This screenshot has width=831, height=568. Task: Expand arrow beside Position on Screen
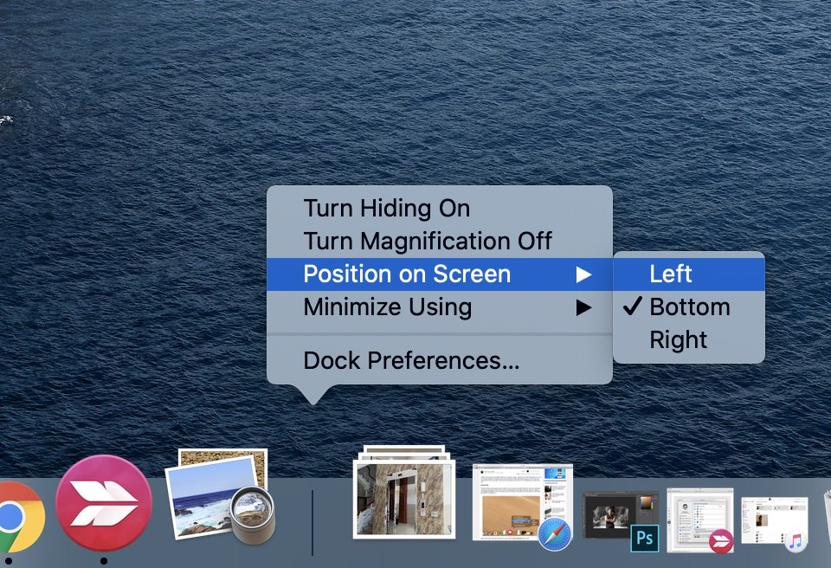click(584, 274)
